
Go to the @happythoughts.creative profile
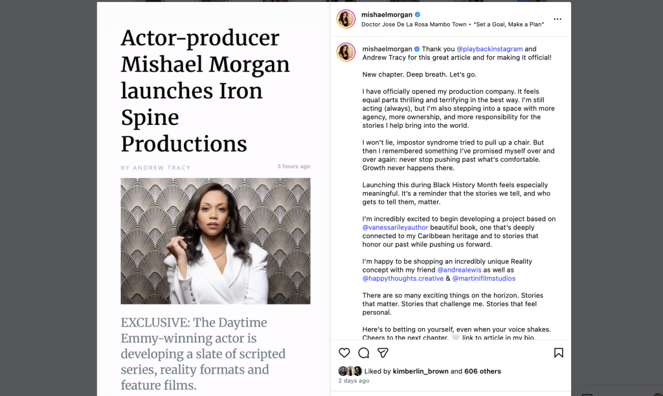pos(403,278)
